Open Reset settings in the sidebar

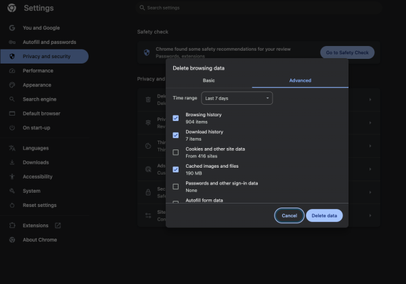coord(39,205)
